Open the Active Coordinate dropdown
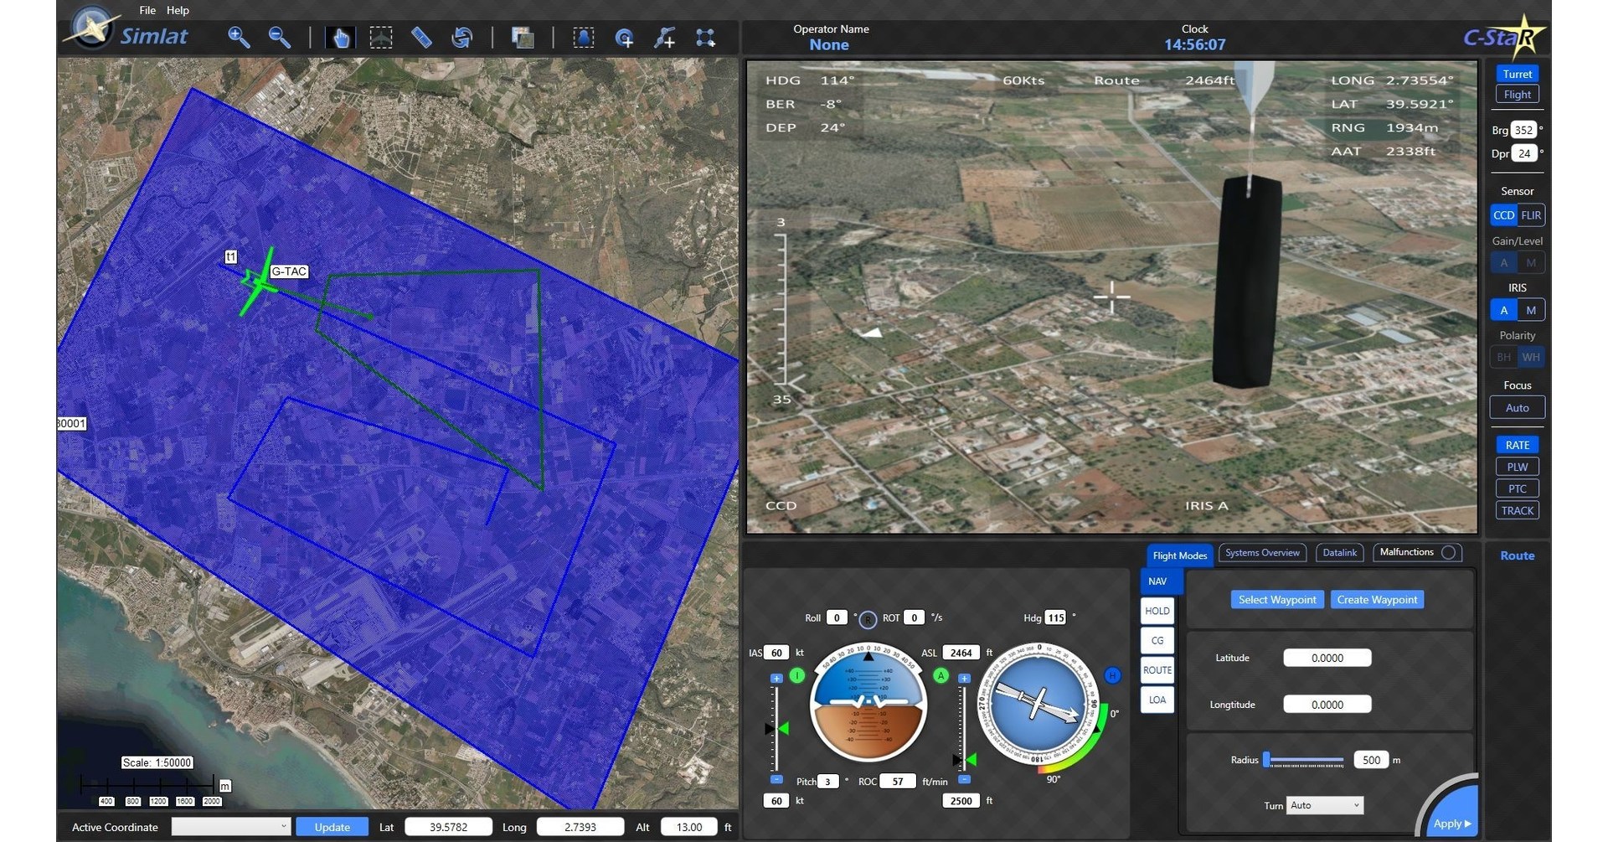This screenshot has width=1608, height=842. [230, 827]
